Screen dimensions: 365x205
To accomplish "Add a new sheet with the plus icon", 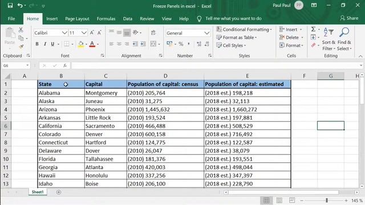I will (x=59, y=192).
